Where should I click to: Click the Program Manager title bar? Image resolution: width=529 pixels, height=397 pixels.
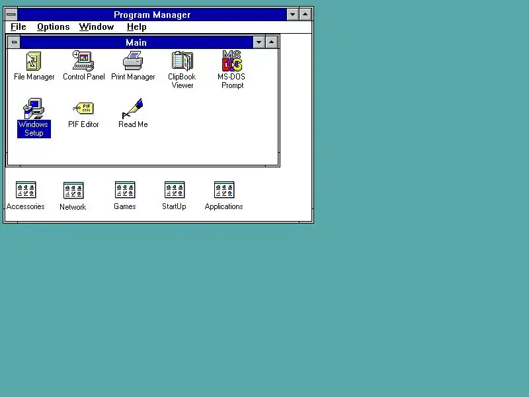(x=152, y=15)
